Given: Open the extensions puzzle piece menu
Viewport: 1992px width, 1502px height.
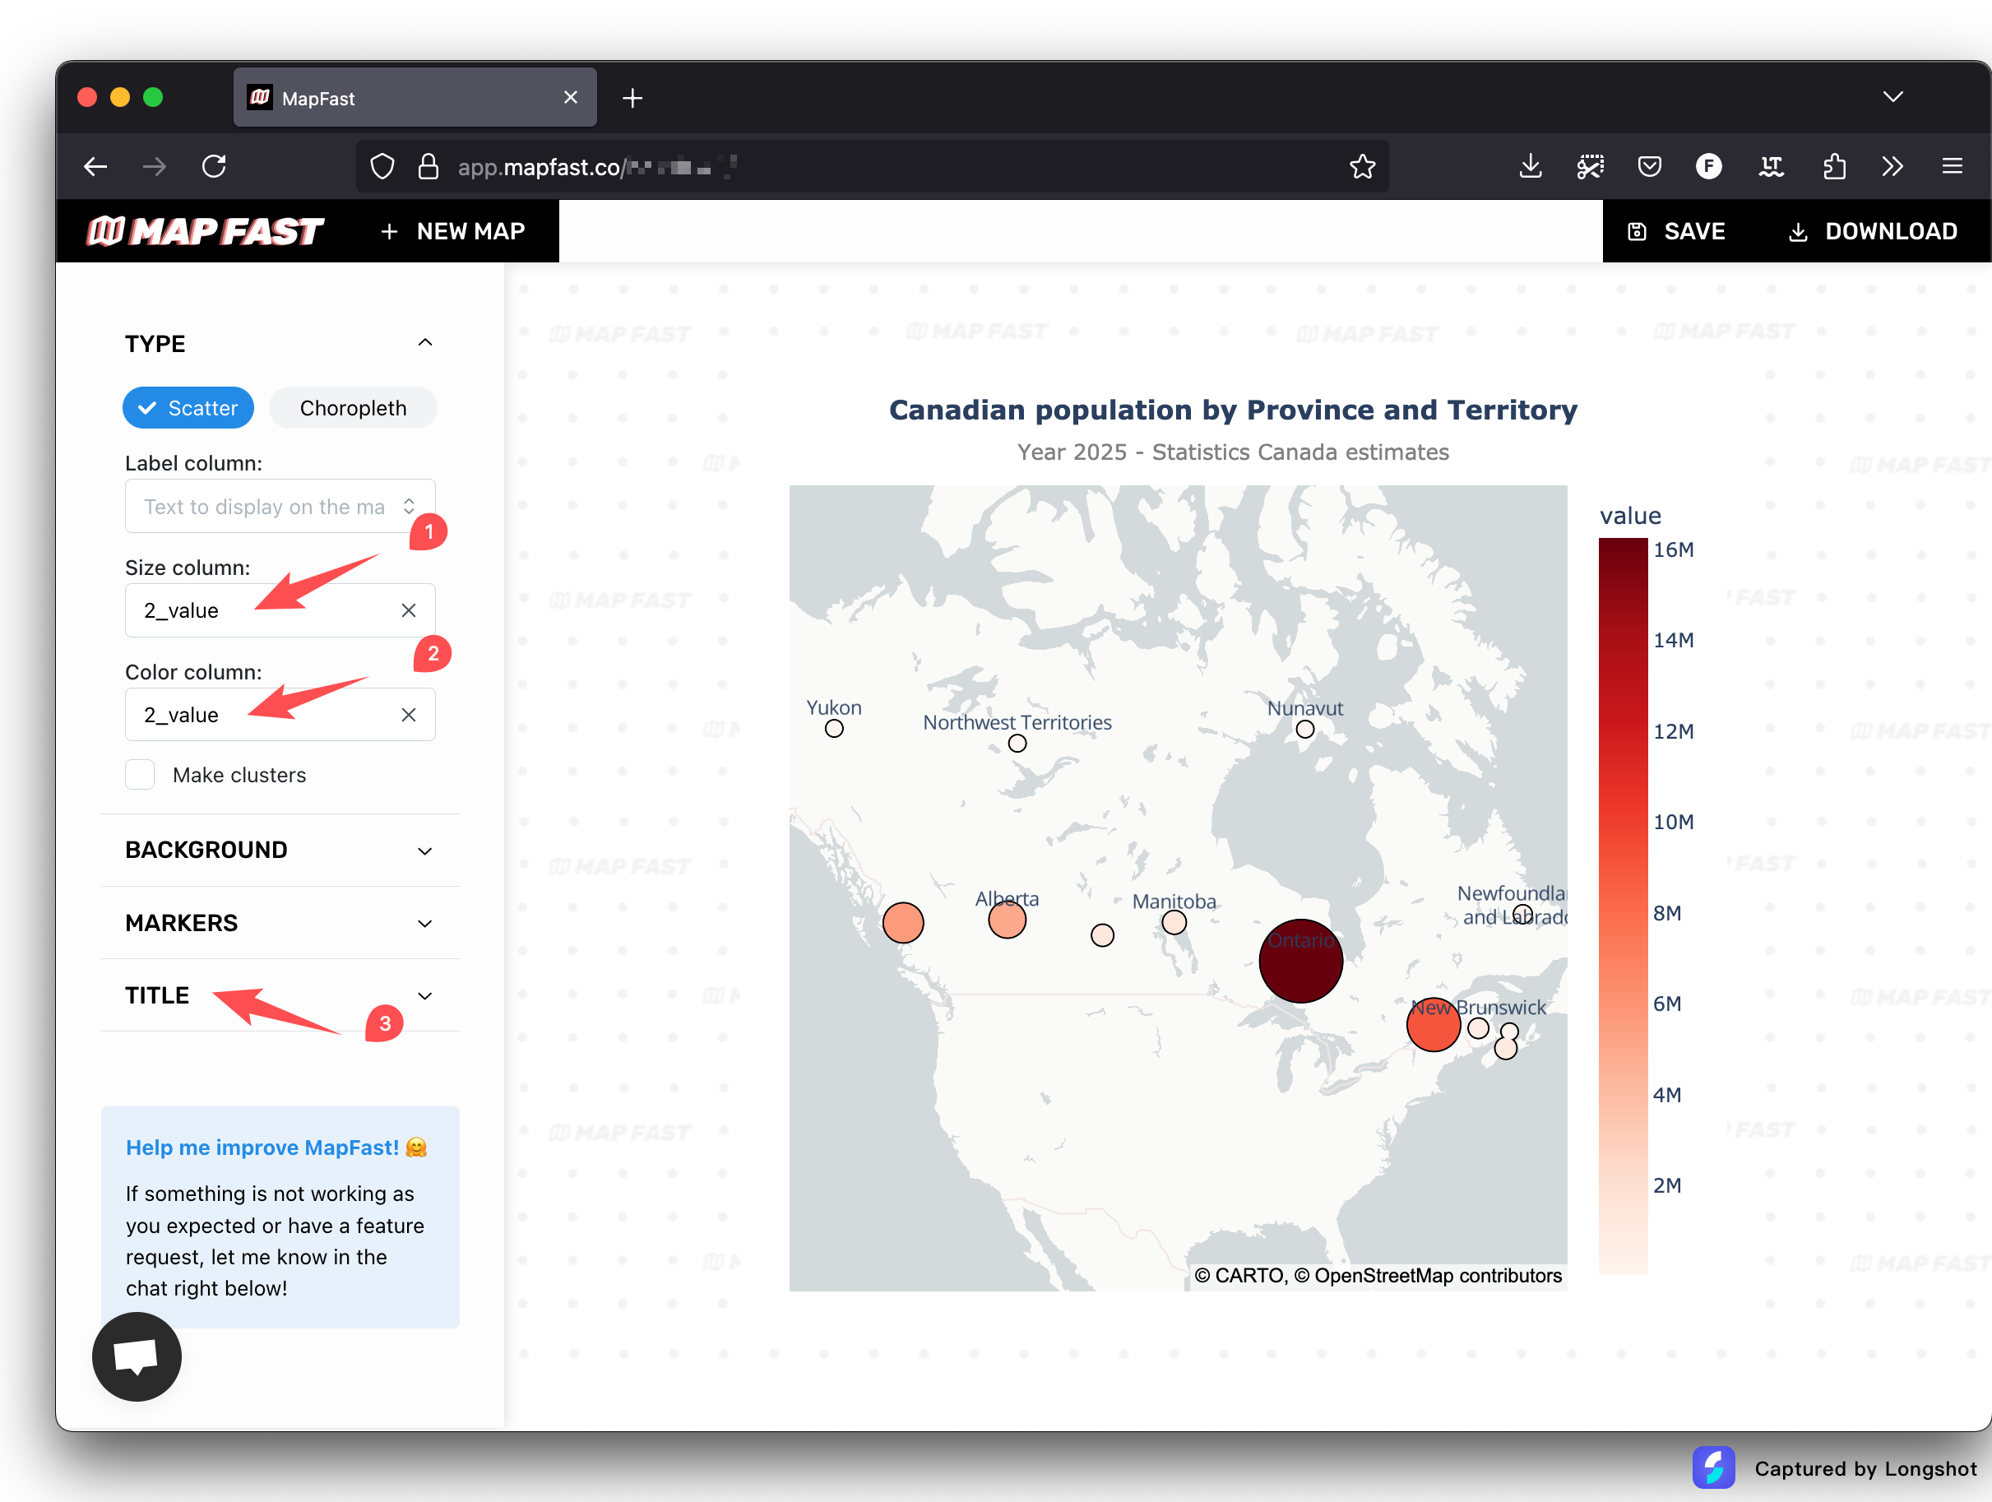Looking at the screenshot, I should 1833,167.
